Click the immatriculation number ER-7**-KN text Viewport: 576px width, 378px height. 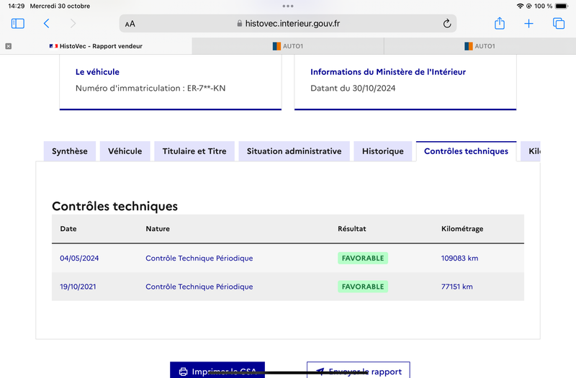(206, 88)
